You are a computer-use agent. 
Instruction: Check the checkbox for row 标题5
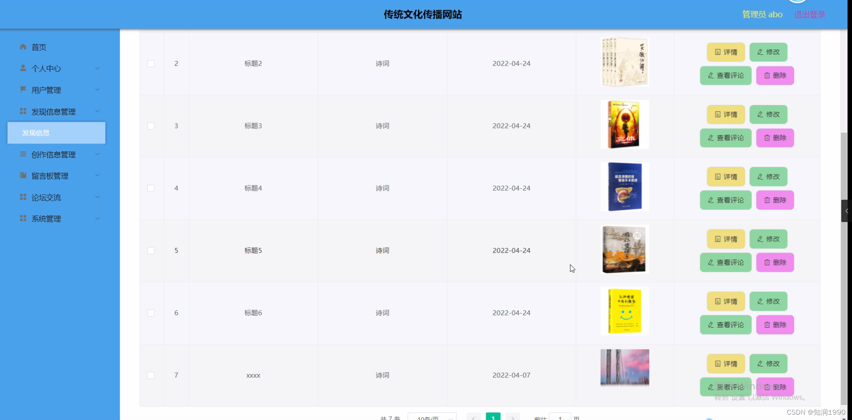[151, 251]
